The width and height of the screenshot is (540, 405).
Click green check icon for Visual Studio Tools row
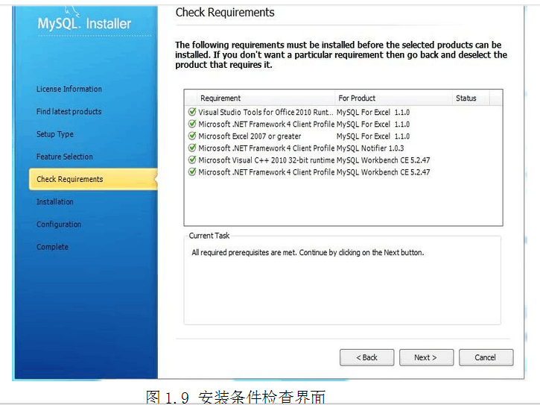(192, 112)
